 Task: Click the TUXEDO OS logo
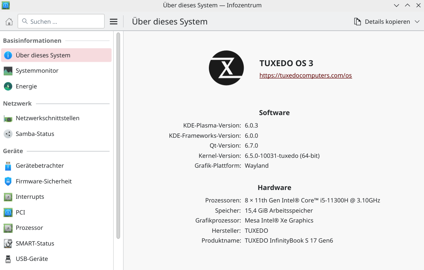226,68
